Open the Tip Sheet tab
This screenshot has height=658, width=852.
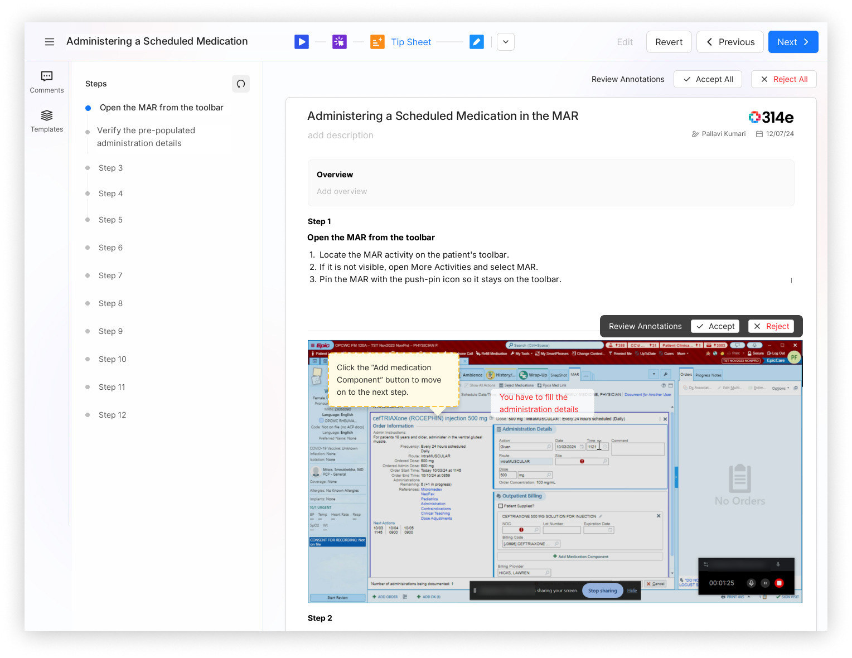click(x=411, y=42)
